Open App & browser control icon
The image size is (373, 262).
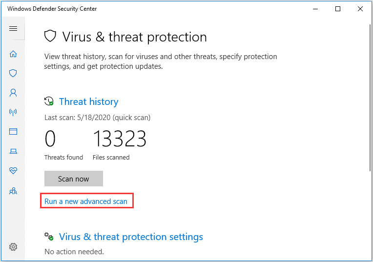pos(13,131)
